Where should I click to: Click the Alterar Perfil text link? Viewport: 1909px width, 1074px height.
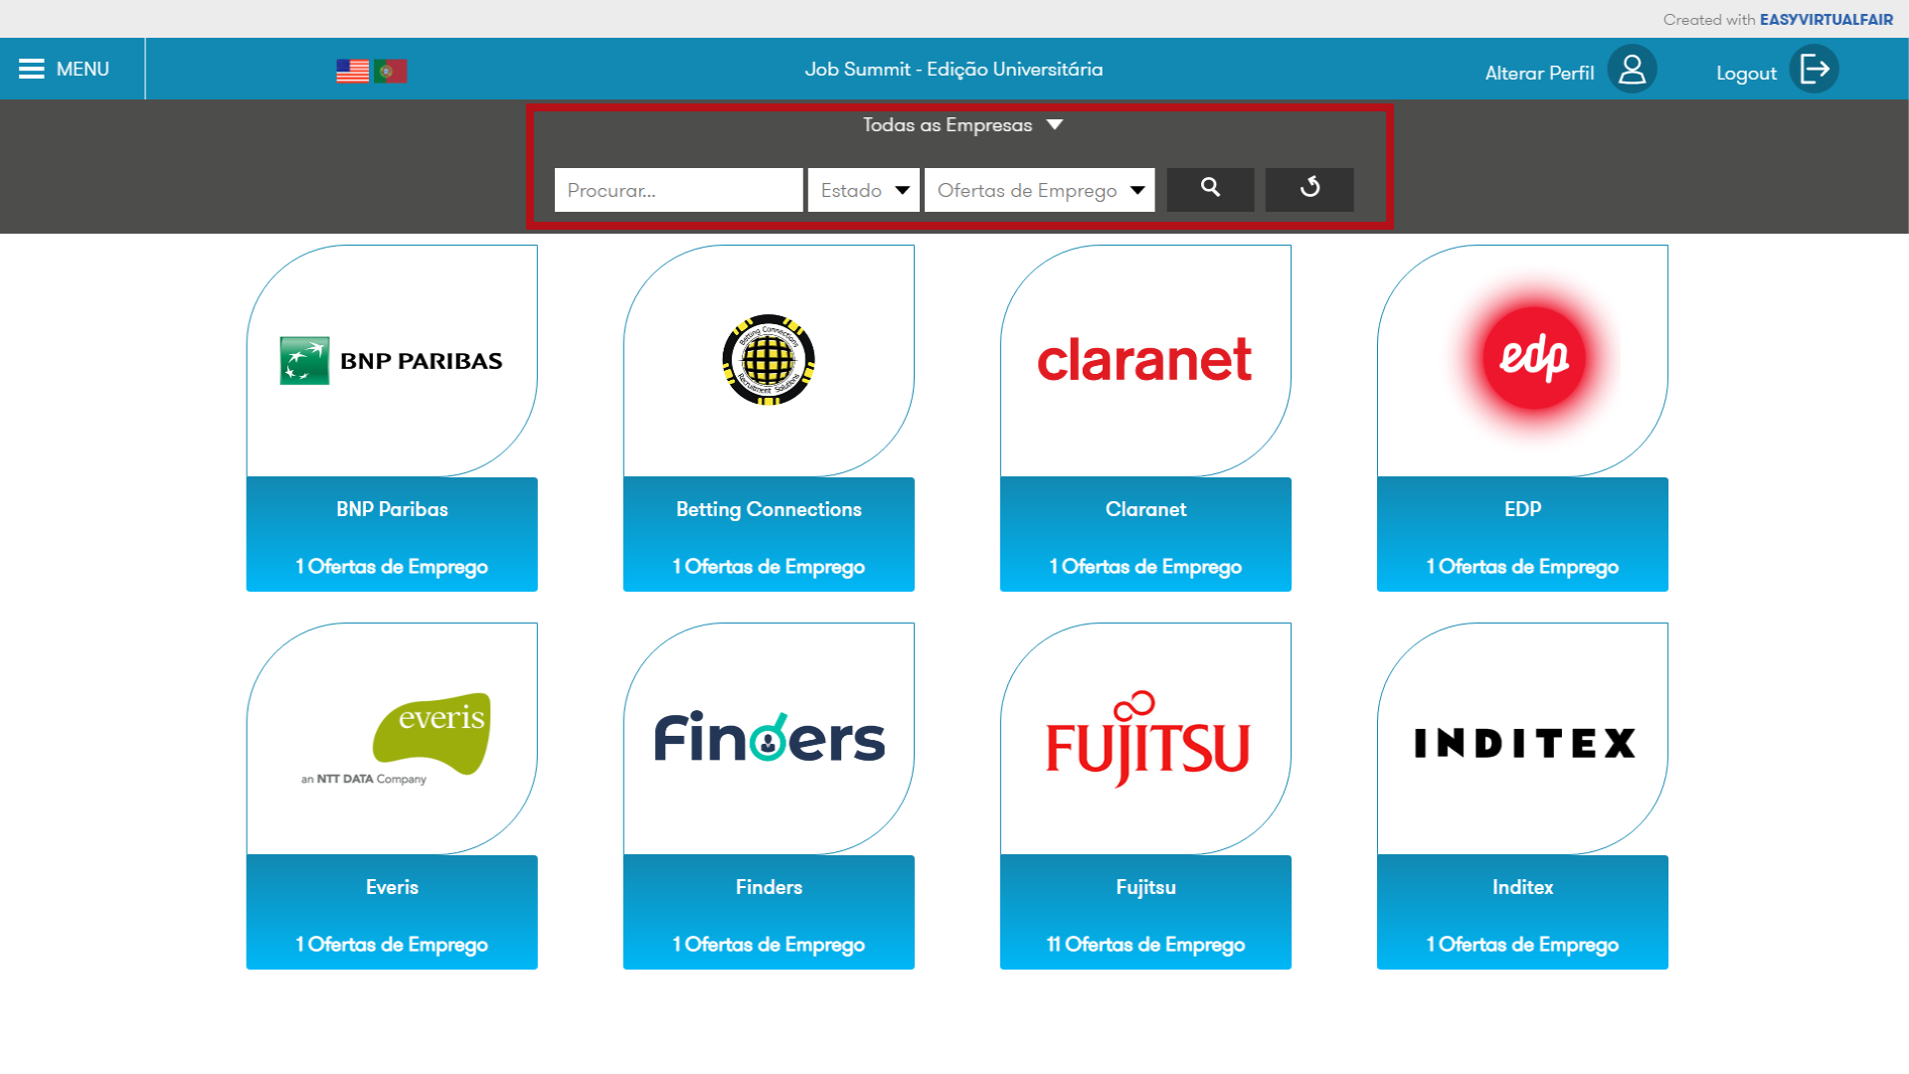pyautogui.click(x=1538, y=73)
